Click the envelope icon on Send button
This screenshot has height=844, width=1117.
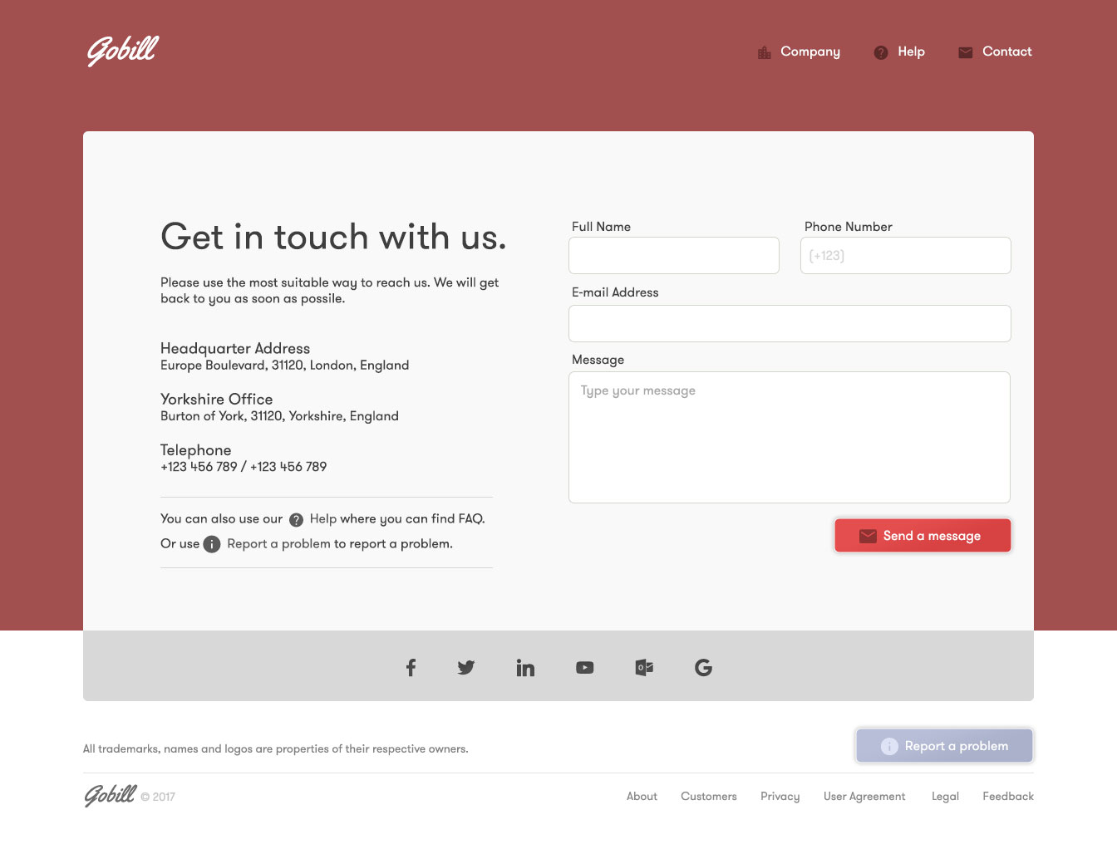[868, 536]
